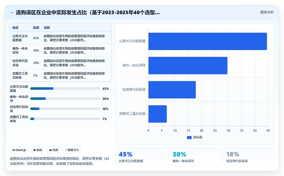Click the 过度关注功能数量 progress bar
This screenshot has width=284, height=176.
[65, 89]
